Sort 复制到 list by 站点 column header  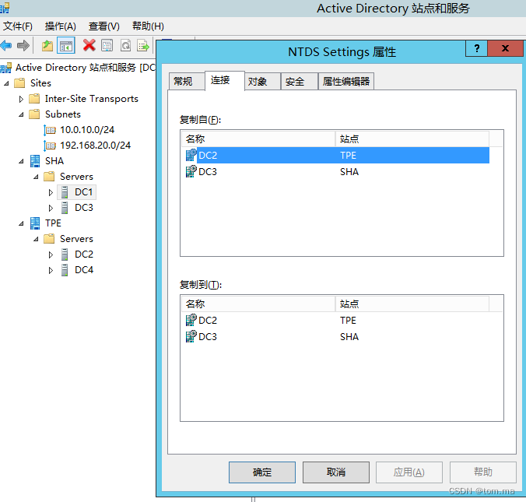[x=412, y=304]
